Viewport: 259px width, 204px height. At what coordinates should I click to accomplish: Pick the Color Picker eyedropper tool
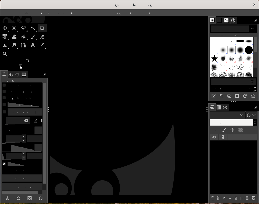(x=42, y=45)
